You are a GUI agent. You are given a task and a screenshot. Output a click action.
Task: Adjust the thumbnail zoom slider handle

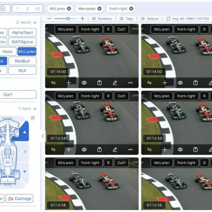68,19
